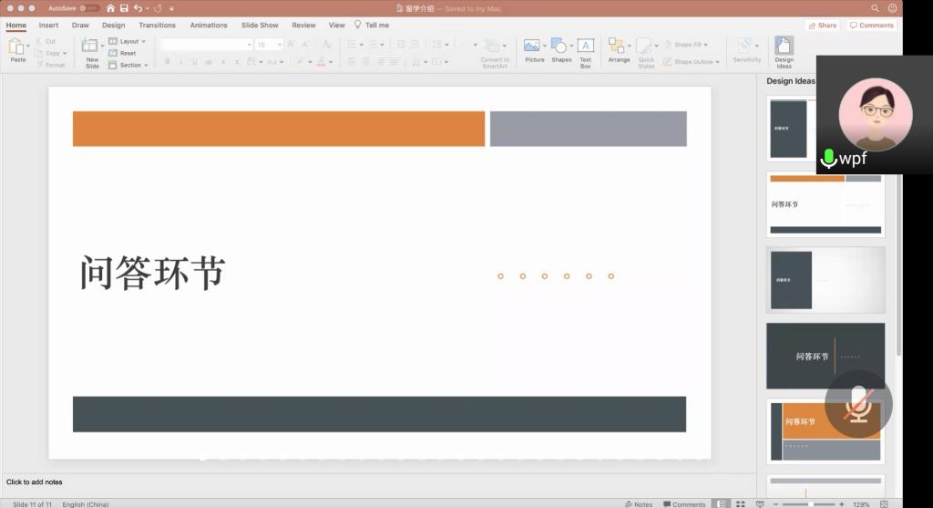Switch to slide sorter view icon
The height and width of the screenshot is (508, 933).
tap(739, 503)
